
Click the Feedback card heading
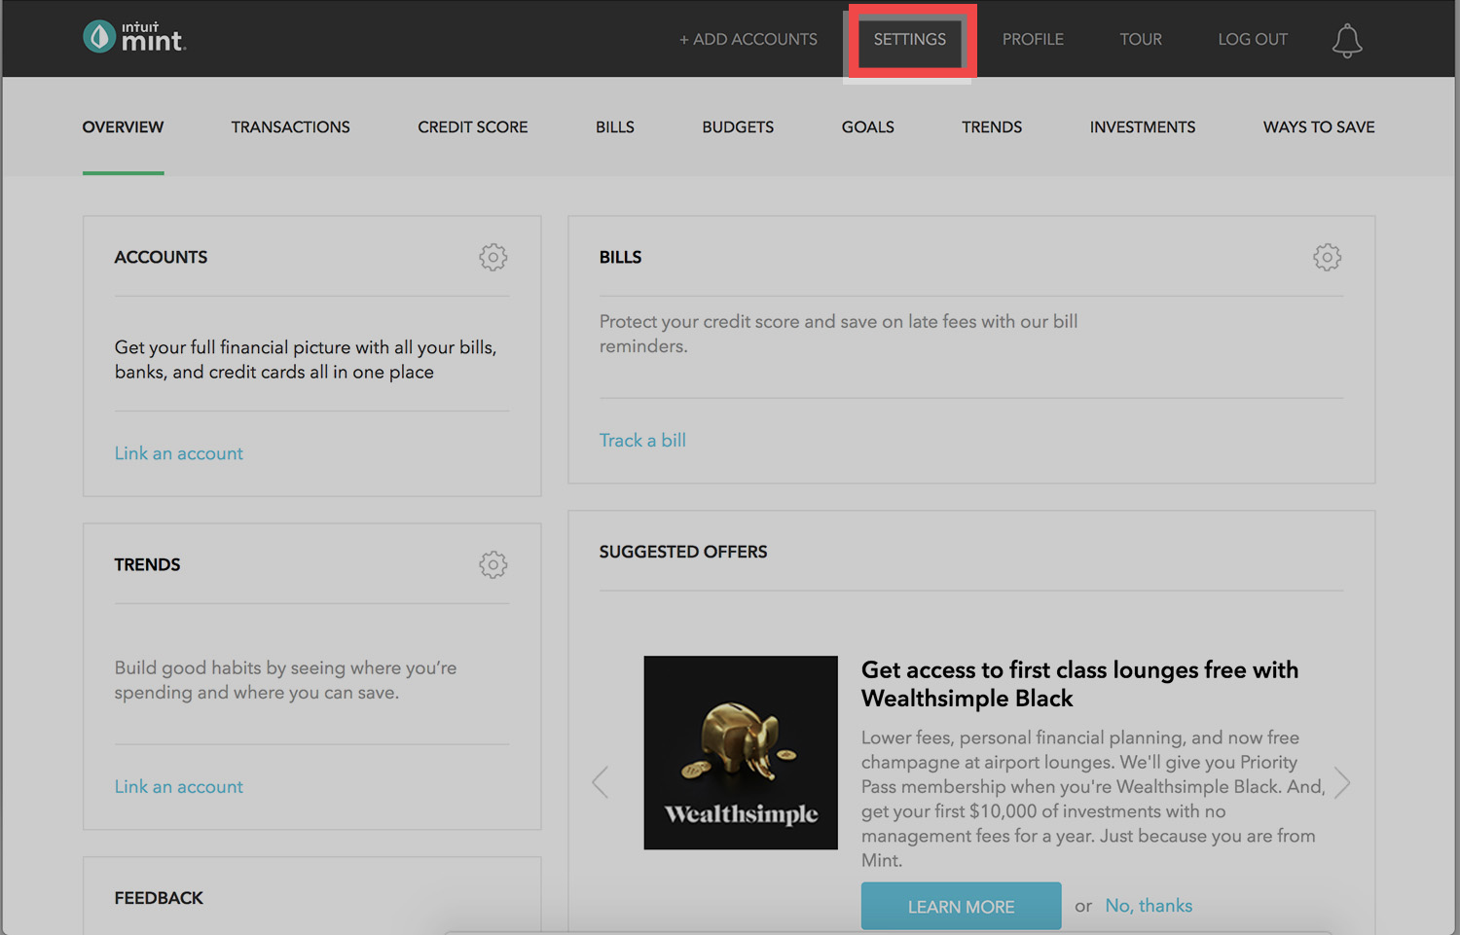pyautogui.click(x=159, y=898)
